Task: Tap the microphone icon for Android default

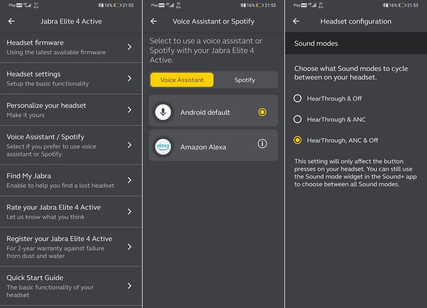Action: point(163,112)
